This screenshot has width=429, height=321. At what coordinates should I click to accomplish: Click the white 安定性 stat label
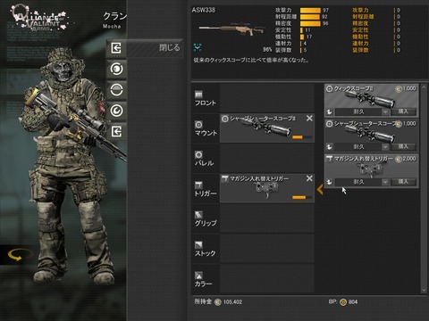pyautogui.click(x=283, y=30)
